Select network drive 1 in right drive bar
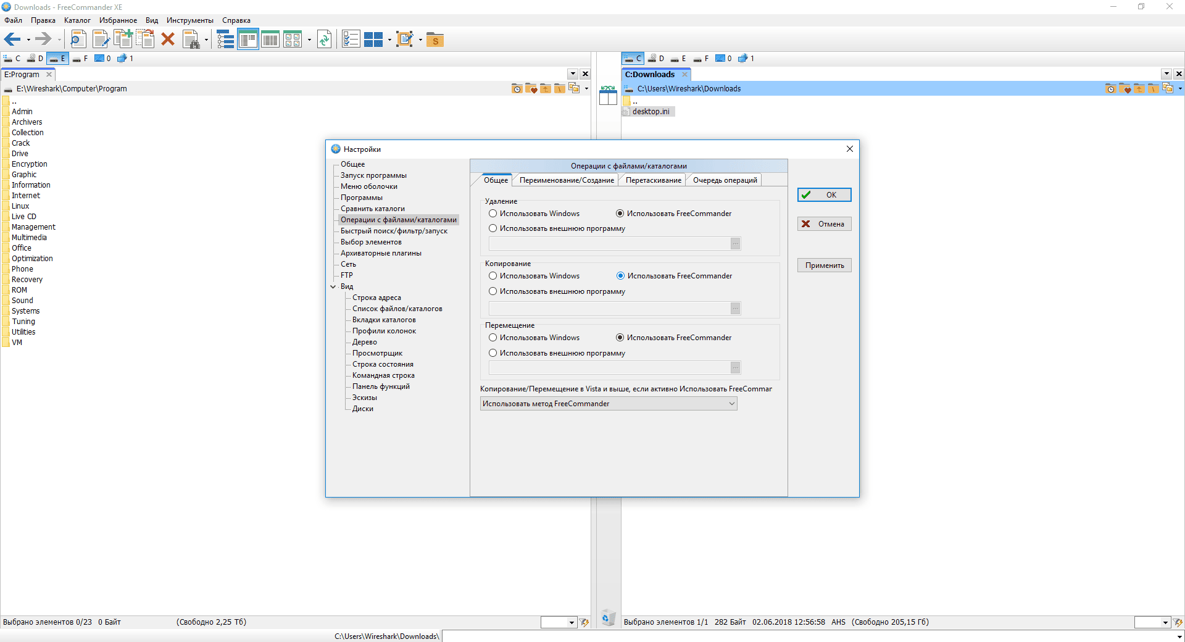Viewport: 1185px width, 642px height. click(x=747, y=59)
